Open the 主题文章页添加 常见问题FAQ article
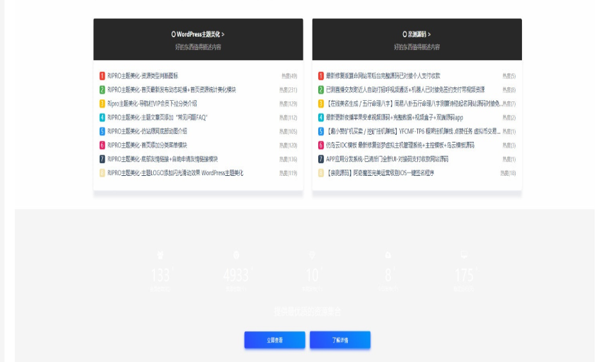 [157, 117]
